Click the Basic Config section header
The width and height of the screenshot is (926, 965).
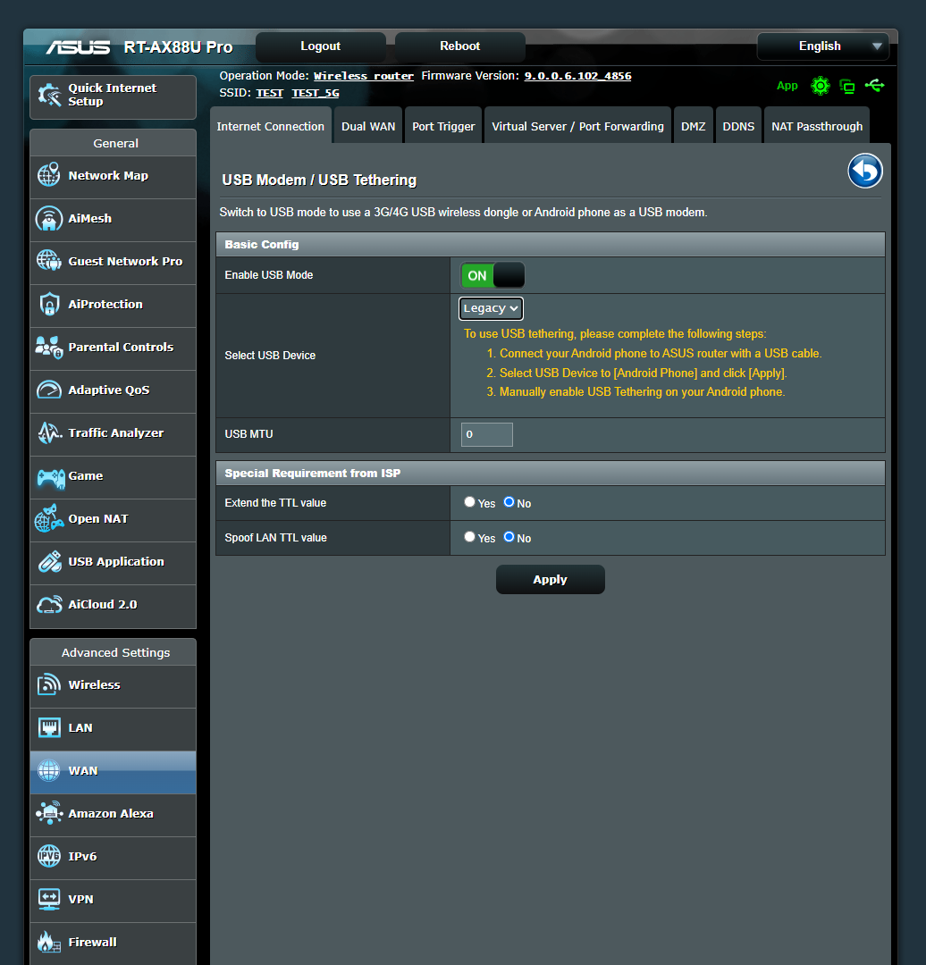[x=551, y=244]
